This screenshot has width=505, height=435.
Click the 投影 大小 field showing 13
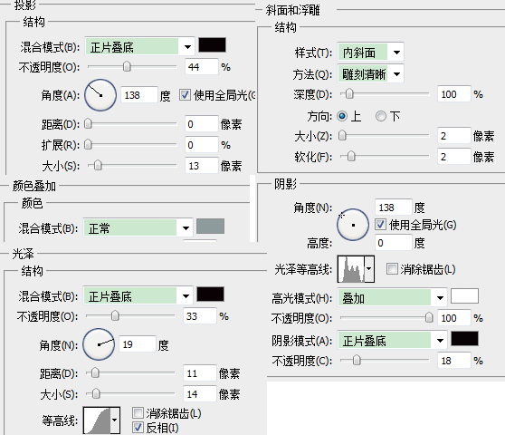pos(202,166)
